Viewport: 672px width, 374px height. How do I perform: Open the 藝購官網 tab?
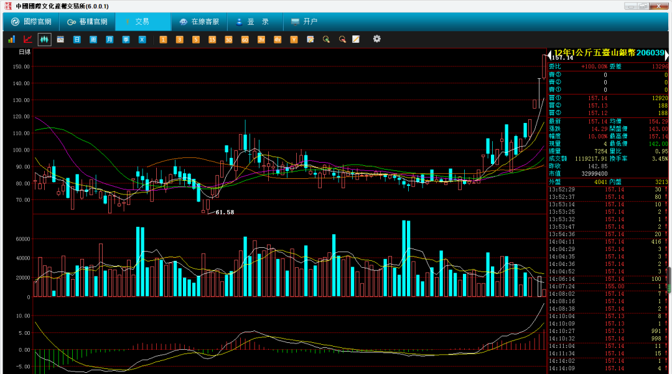click(x=87, y=21)
